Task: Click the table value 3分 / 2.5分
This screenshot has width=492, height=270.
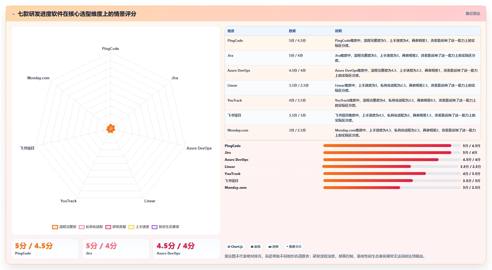Action: (x=297, y=130)
